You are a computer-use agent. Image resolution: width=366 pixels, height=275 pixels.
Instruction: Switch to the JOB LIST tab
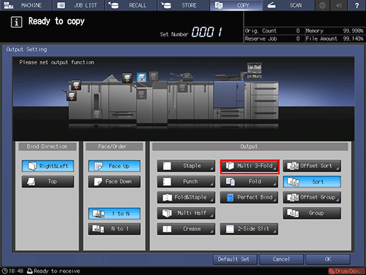[x=78, y=5]
